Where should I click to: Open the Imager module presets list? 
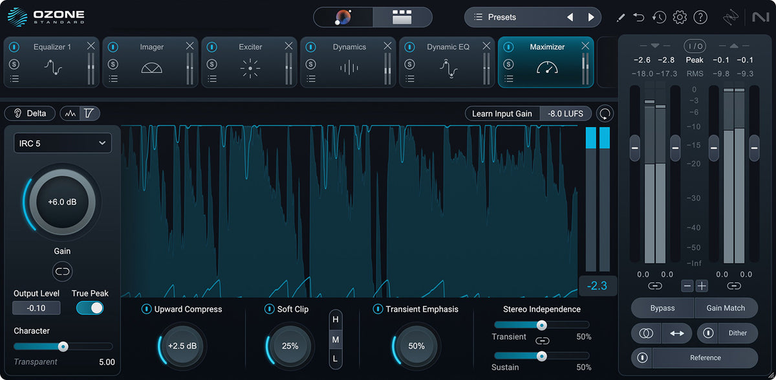click(x=113, y=79)
